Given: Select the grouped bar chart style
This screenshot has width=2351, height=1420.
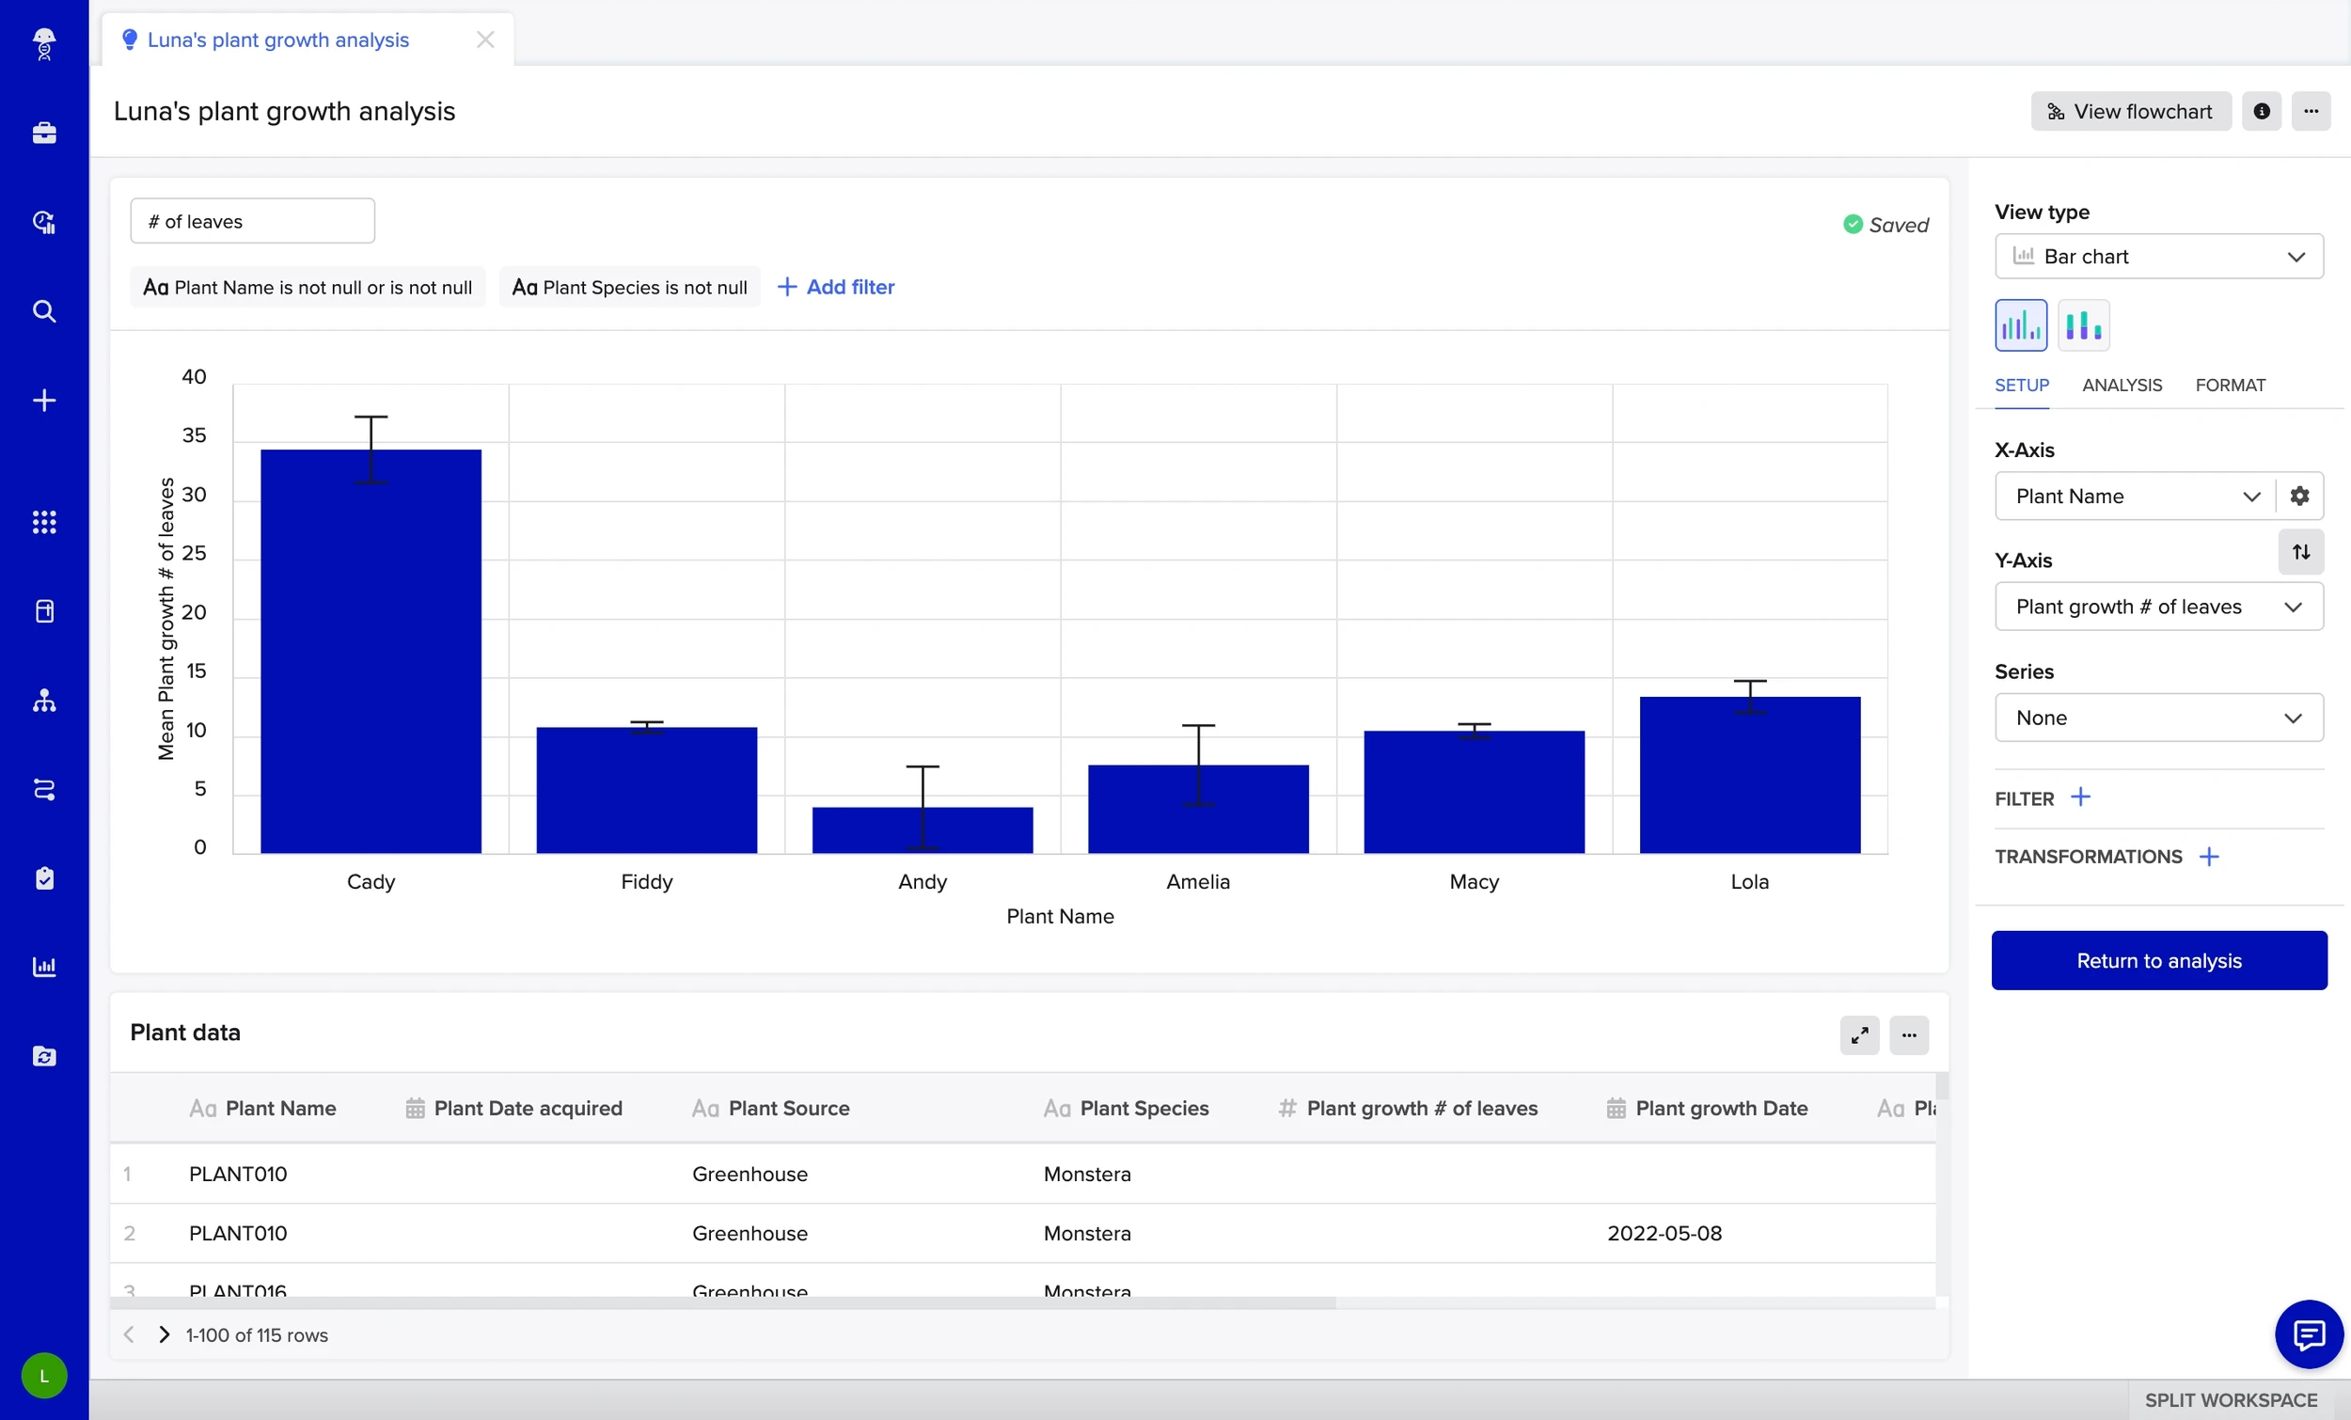Looking at the screenshot, I should [2020, 325].
